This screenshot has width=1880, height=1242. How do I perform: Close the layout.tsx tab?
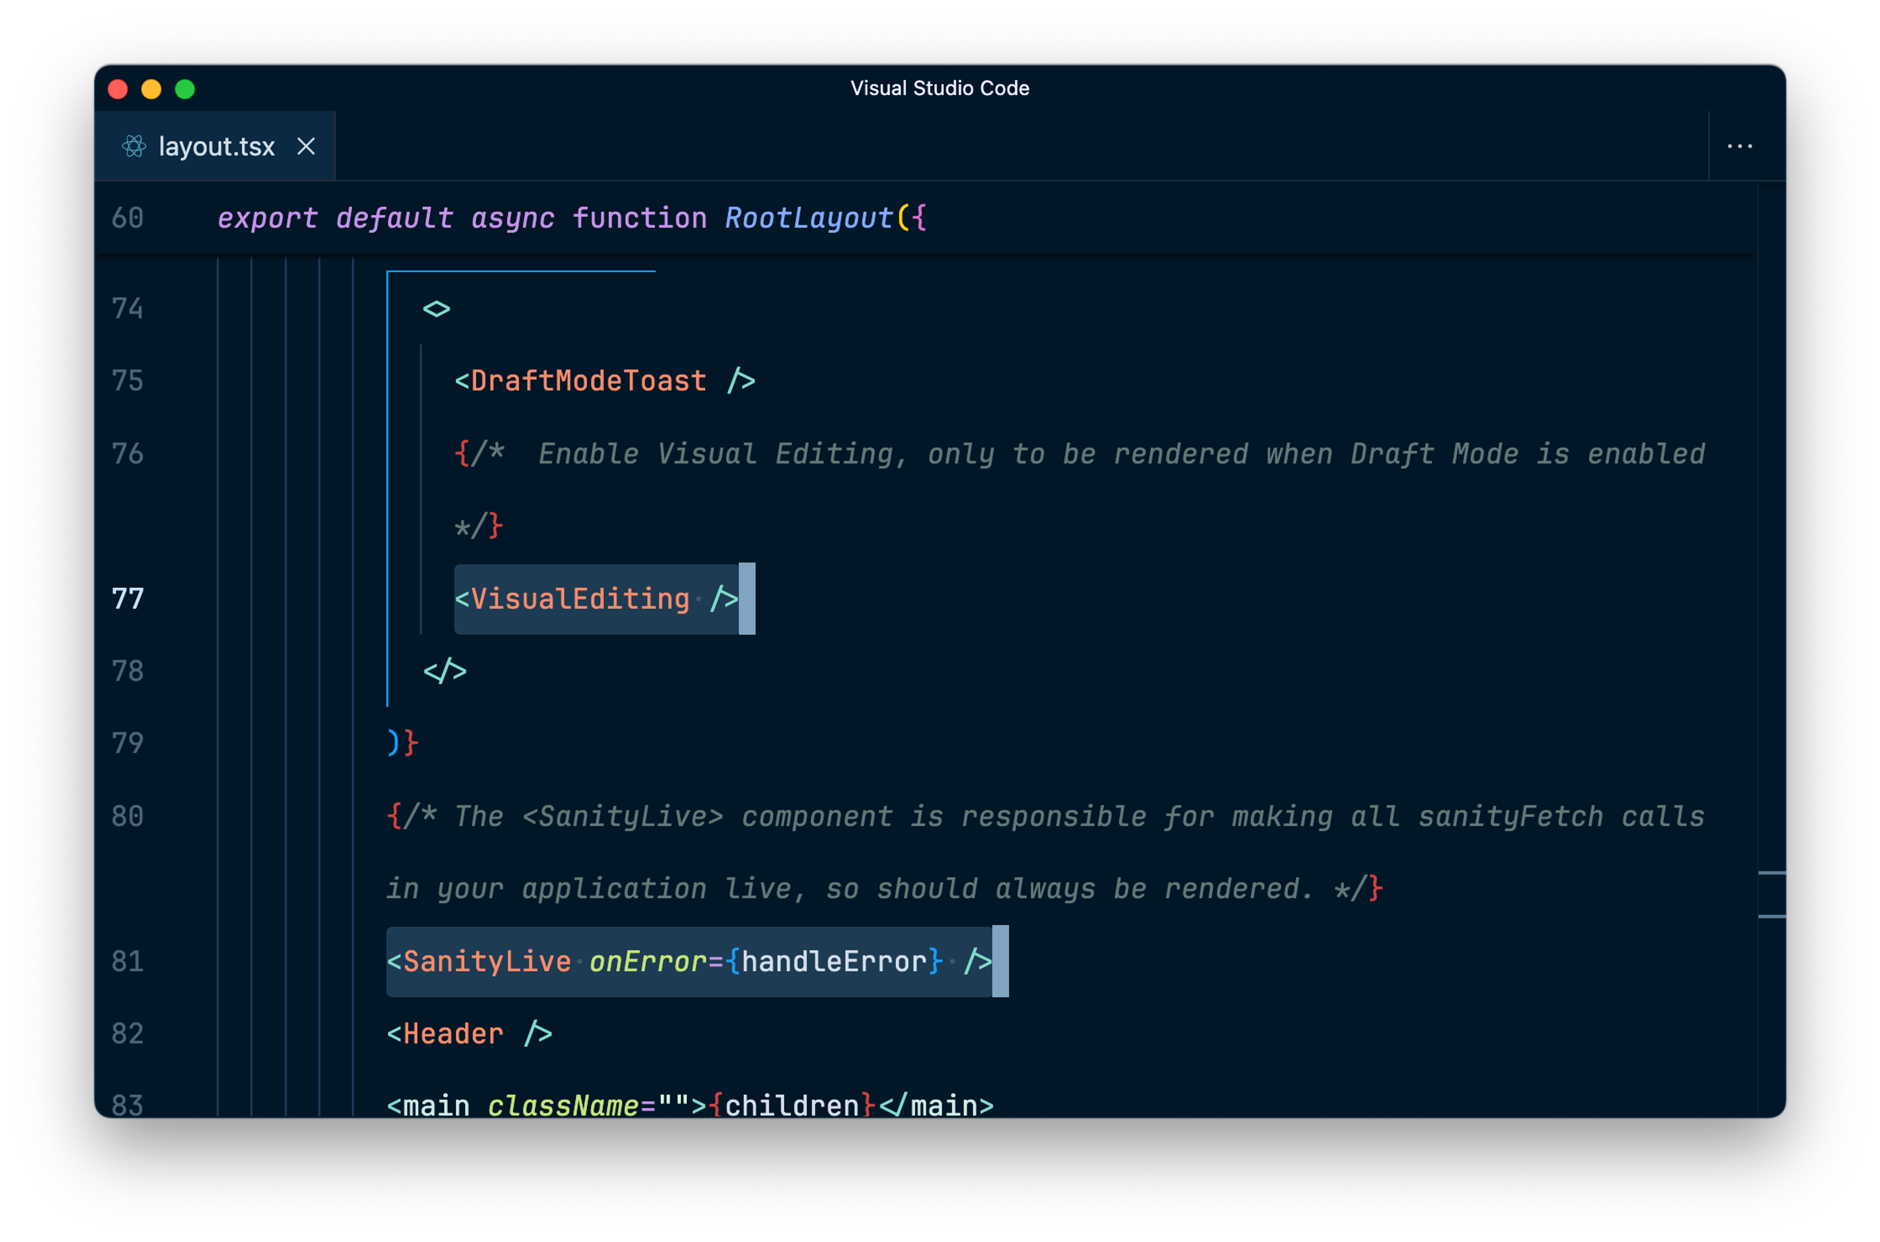[x=305, y=146]
